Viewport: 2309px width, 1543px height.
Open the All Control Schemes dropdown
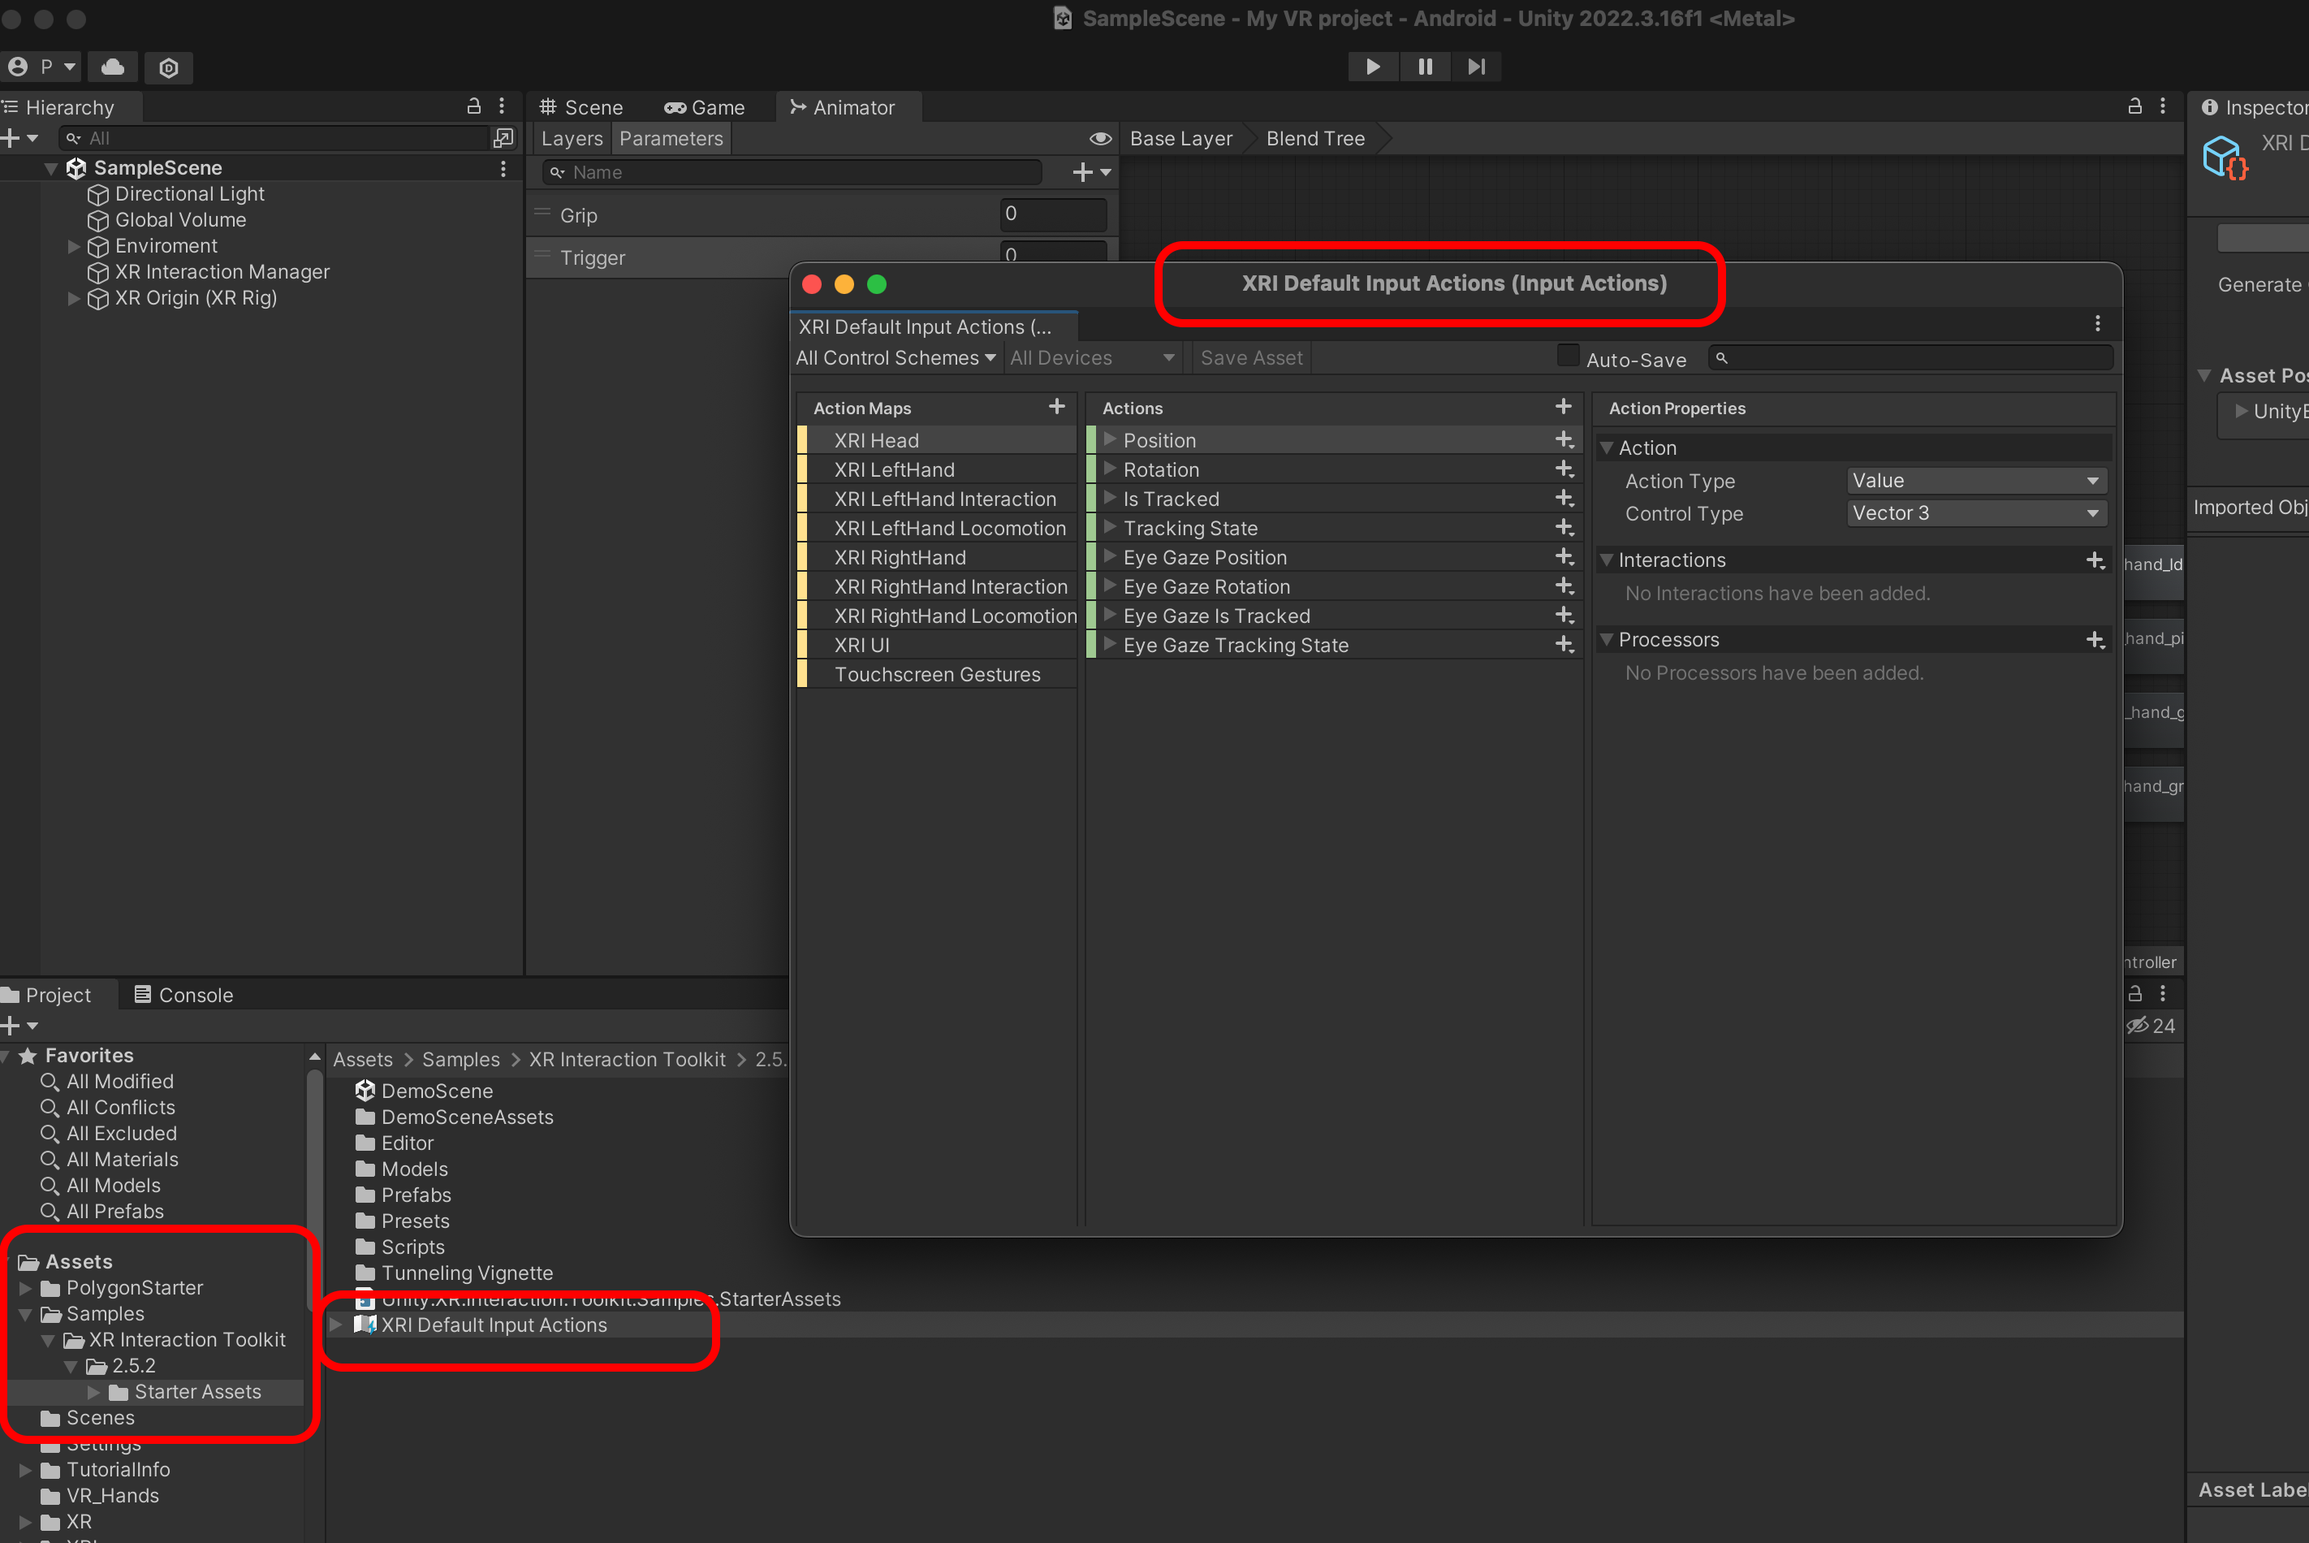(x=896, y=358)
